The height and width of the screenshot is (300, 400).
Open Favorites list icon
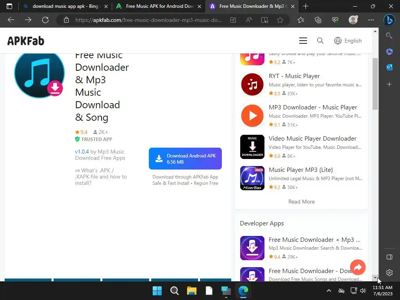(301, 20)
